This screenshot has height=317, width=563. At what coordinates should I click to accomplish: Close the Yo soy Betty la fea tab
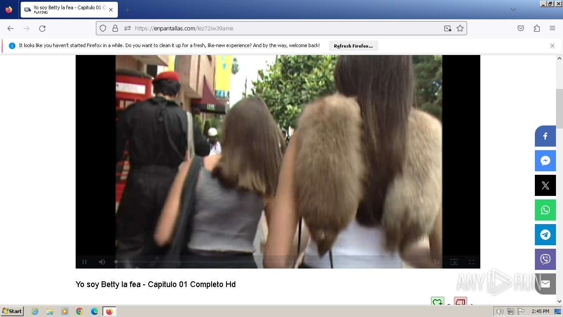pyautogui.click(x=111, y=10)
